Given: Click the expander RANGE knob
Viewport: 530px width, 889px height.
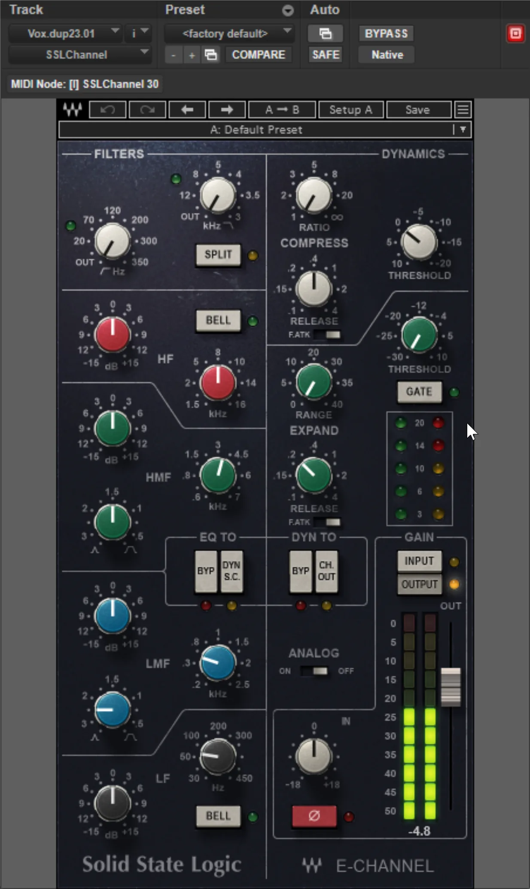Looking at the screenshot, I should pos(314,382).
